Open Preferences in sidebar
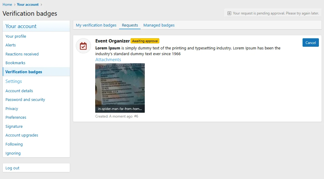This screenshot has width=324, height=179. 36,118
